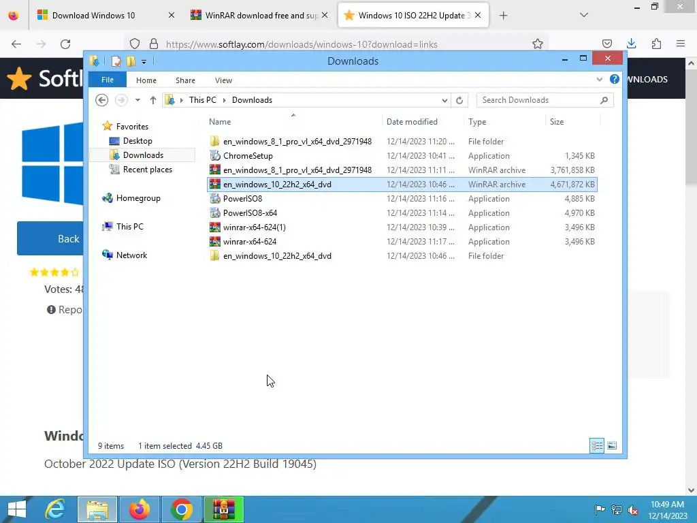
Task: Select winrar-x64-624(1) application
Action: tap(402, 227)
